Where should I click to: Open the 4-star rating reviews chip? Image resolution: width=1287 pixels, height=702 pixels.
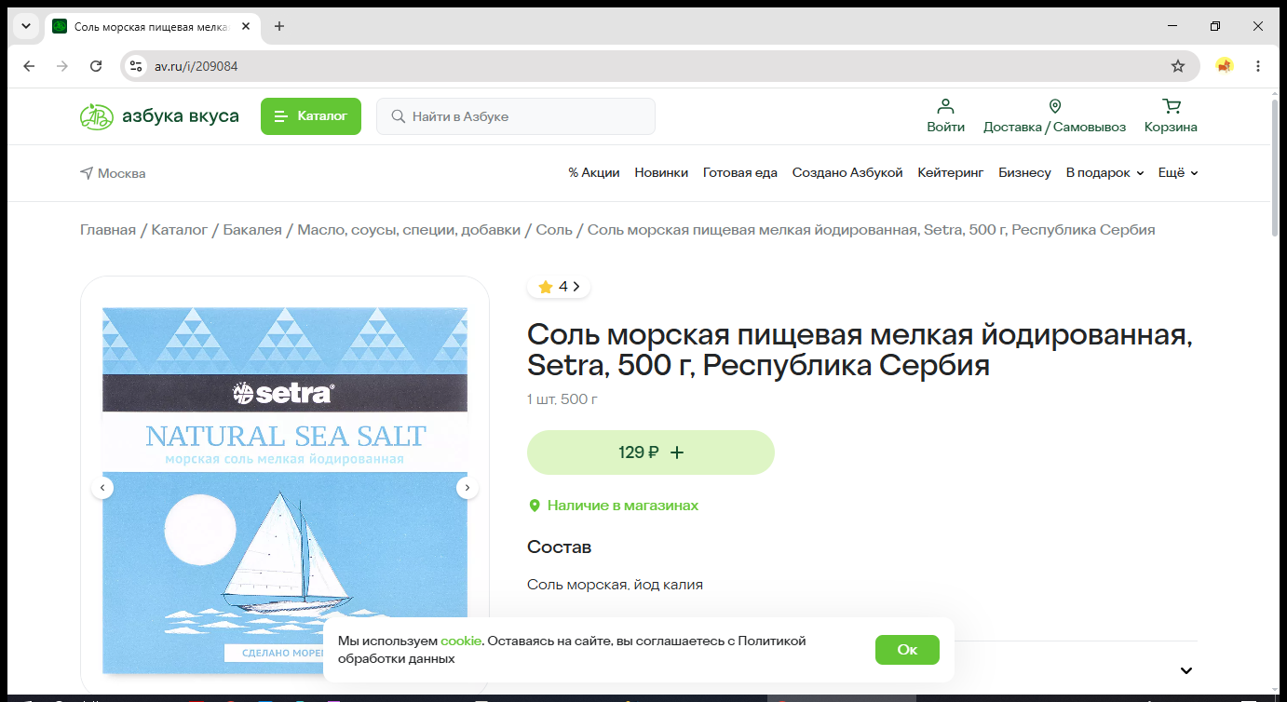pyautogui.click(x=559, y=287)
